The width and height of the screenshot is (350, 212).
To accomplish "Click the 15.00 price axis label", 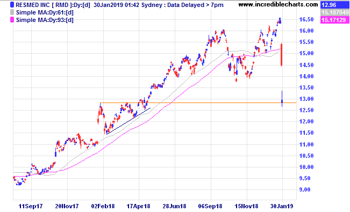I will click(306, 53).
